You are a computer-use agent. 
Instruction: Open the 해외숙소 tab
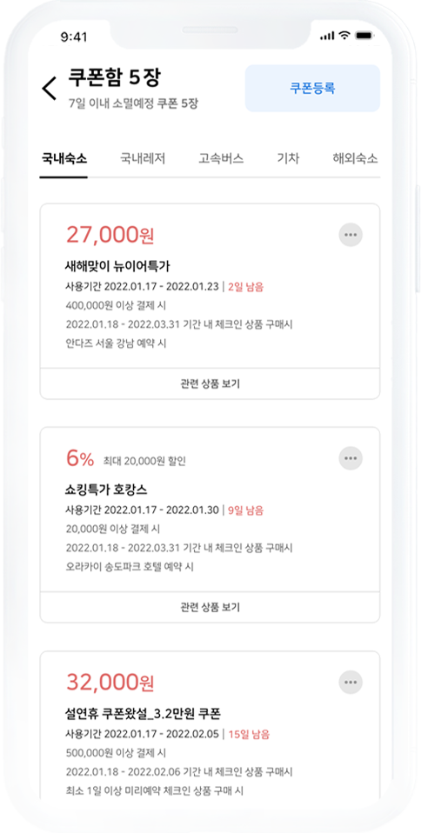pyautogui.click(x=355, y=159)
